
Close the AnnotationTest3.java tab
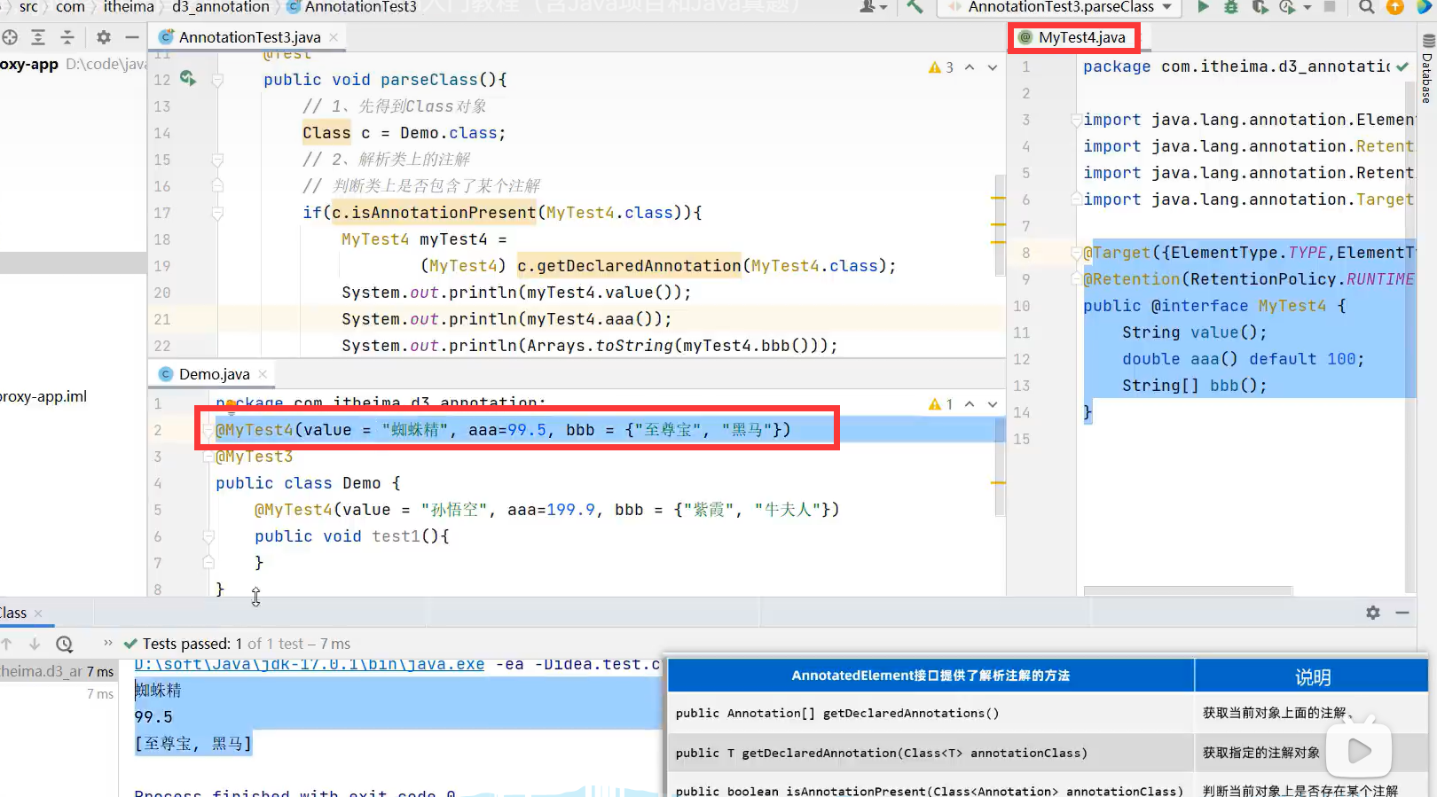334,37
